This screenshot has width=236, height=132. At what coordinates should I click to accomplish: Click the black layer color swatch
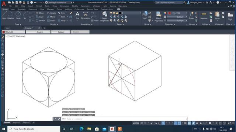120,13
